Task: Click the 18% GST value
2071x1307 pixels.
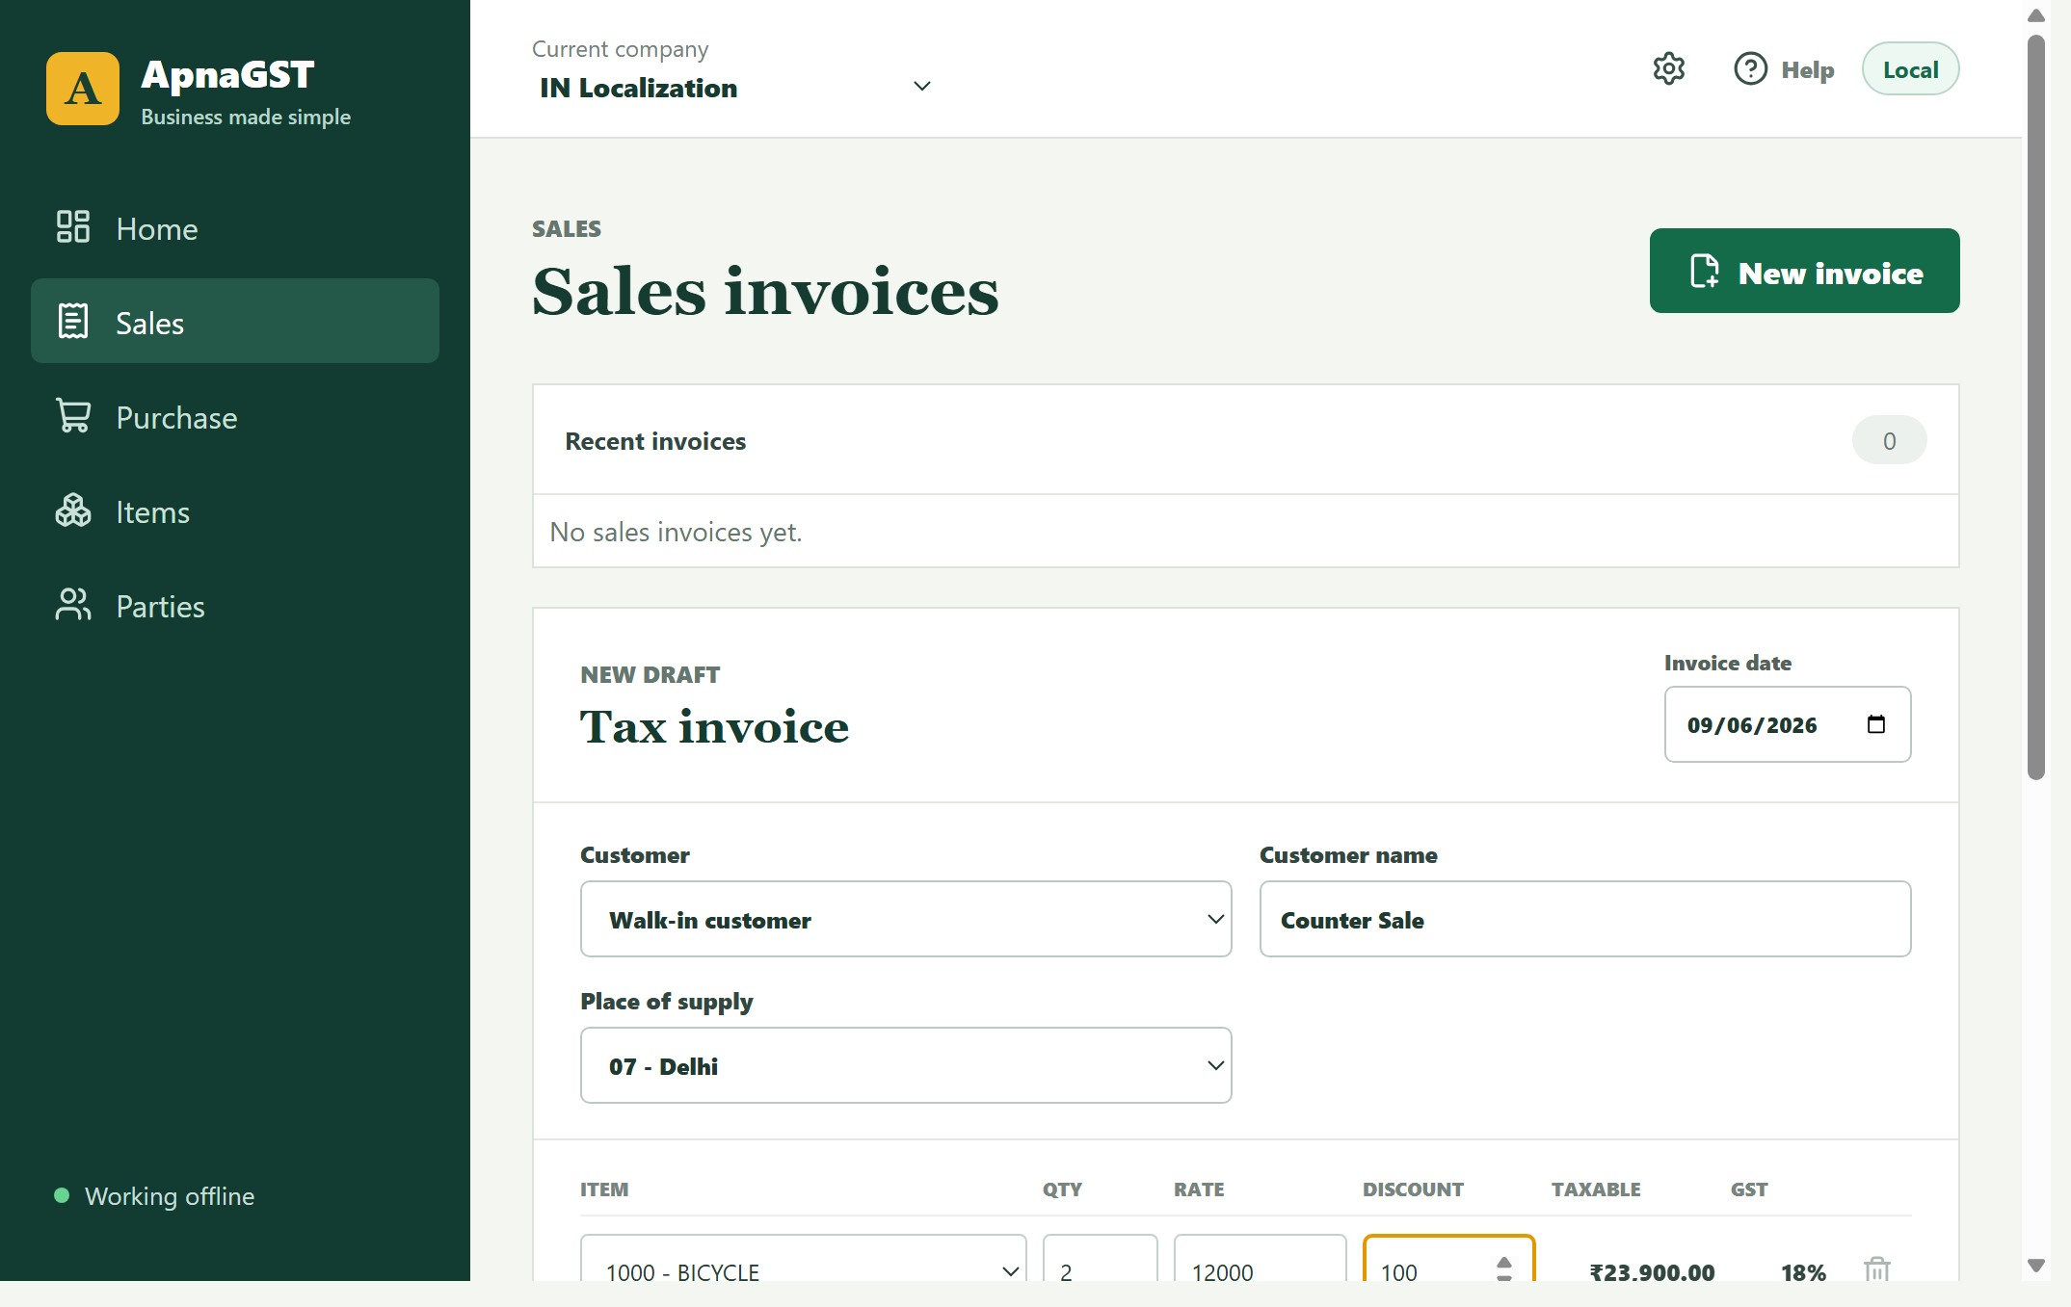Action: pos(1803,1272)
